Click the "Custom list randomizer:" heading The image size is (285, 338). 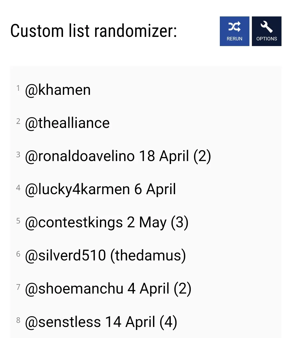(x=93, y=31)
